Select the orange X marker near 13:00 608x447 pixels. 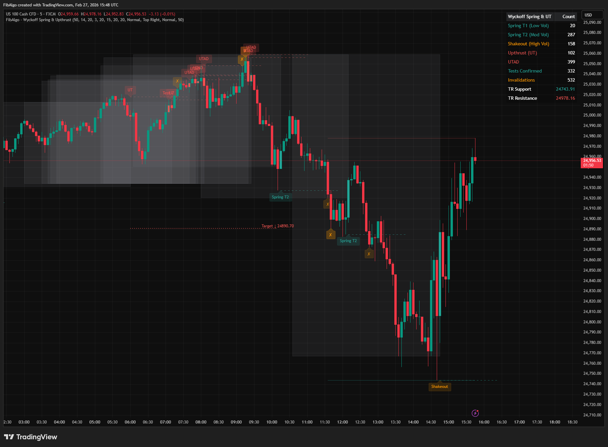(x=368, y=254)
